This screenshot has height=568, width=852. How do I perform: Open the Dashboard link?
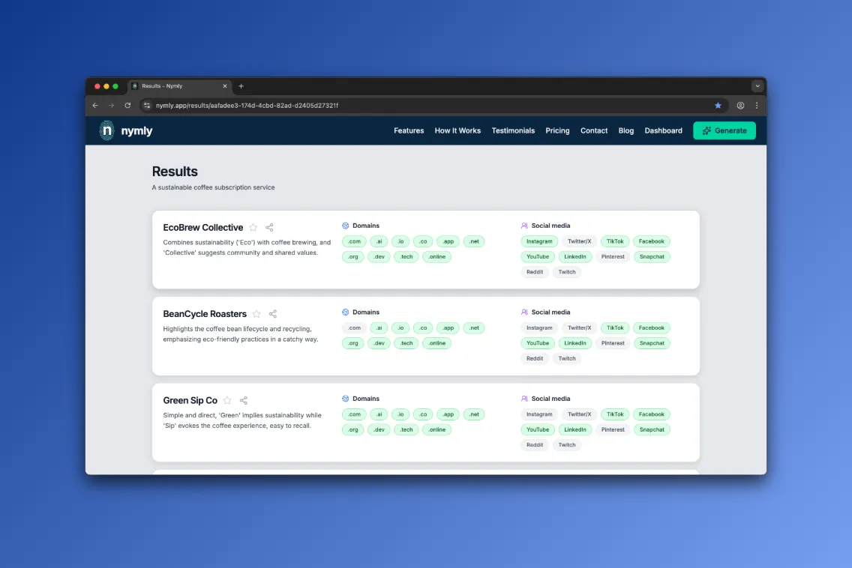click(663, 130)
